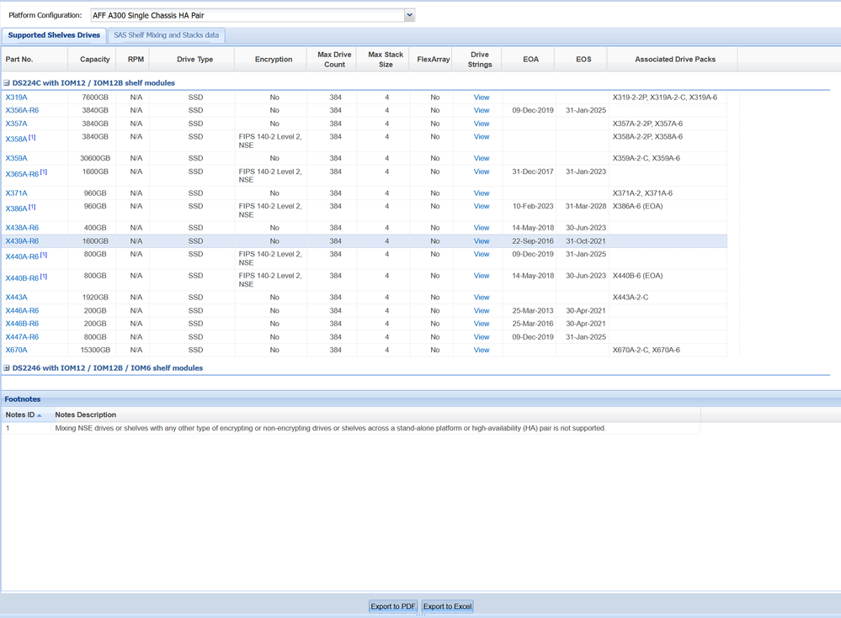The height and width of the screenshot is (618, 841).
Task: Select the Supported Shelves Drives tab
Action: [54, 35]
